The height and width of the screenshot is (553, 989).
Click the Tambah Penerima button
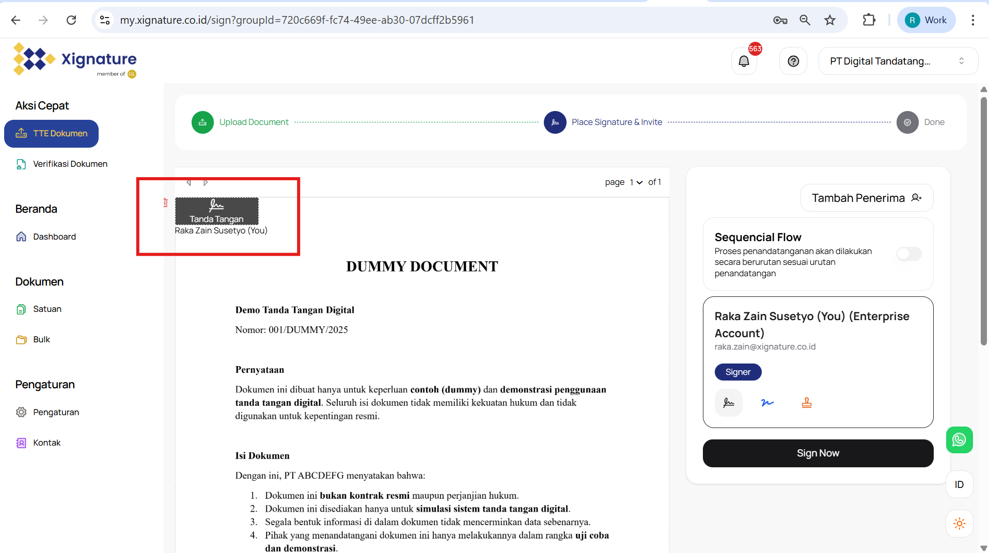coord(867,198)
